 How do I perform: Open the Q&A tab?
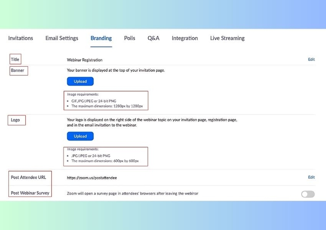153,38
